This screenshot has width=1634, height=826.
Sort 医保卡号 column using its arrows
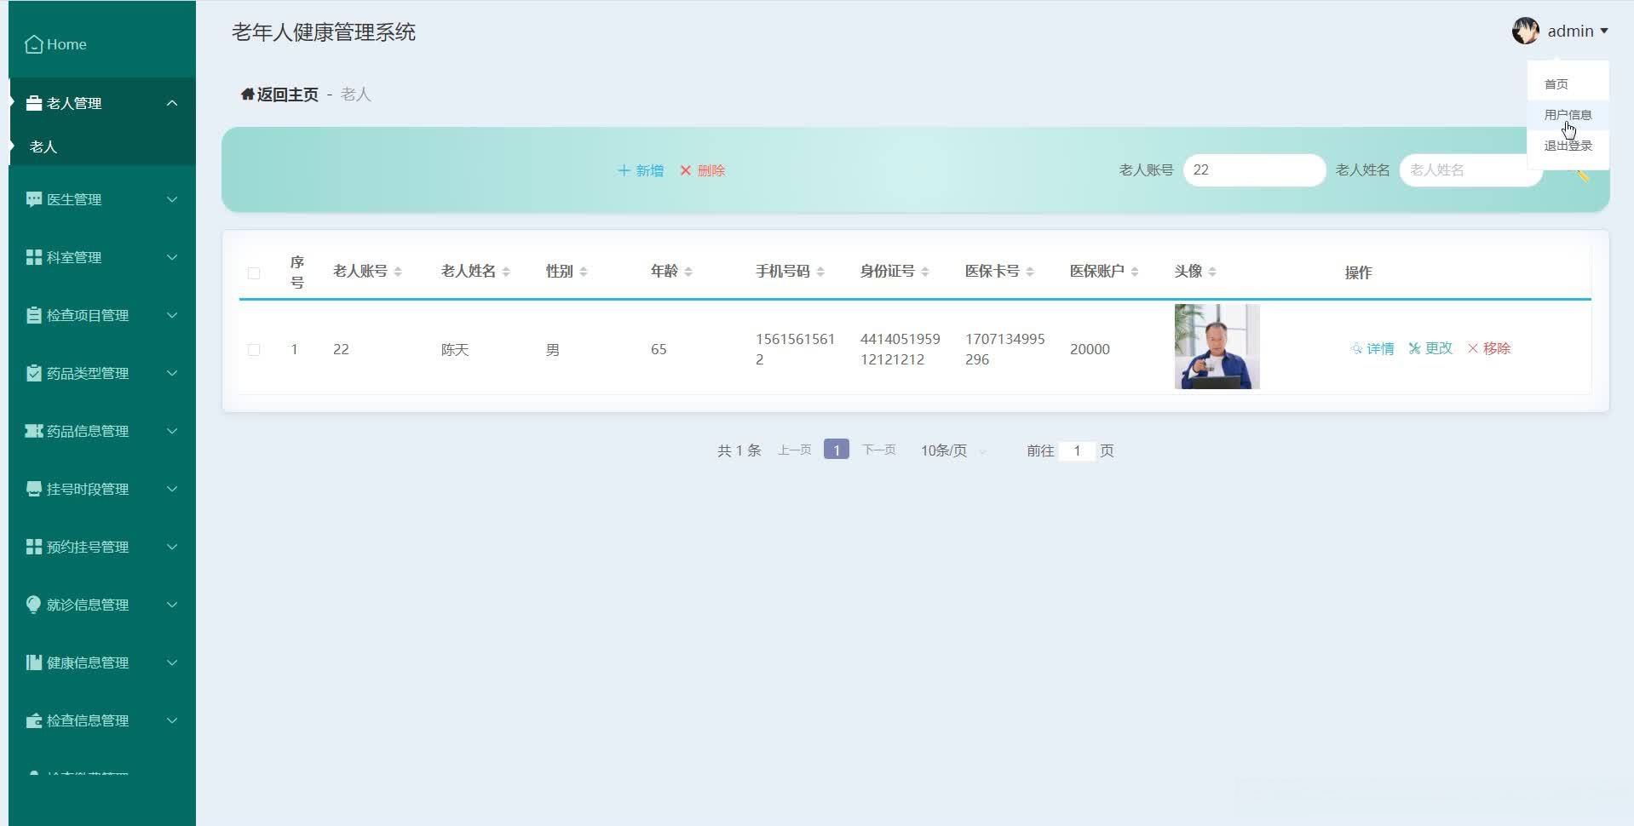[1030, 272]
